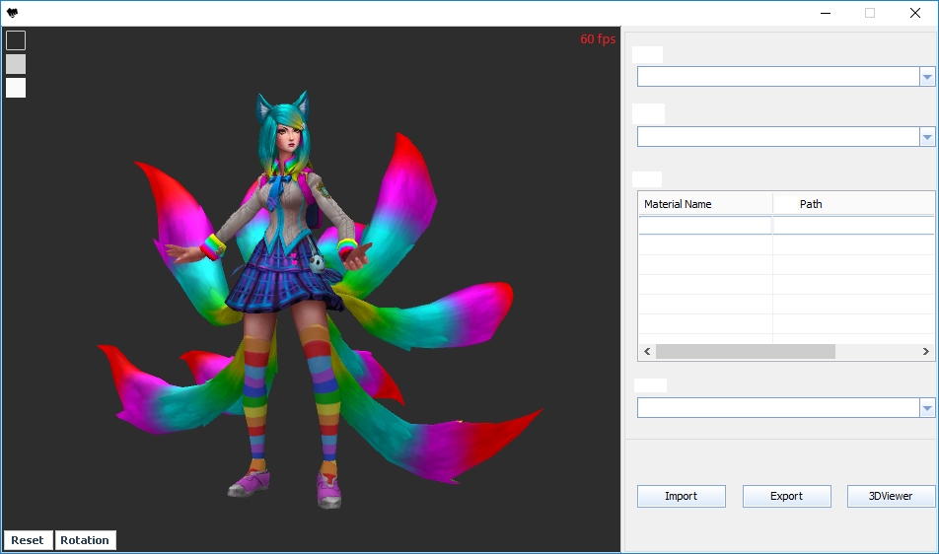Click the table's left scroll arrow
939x554 pixels.
tap(647, 351)
